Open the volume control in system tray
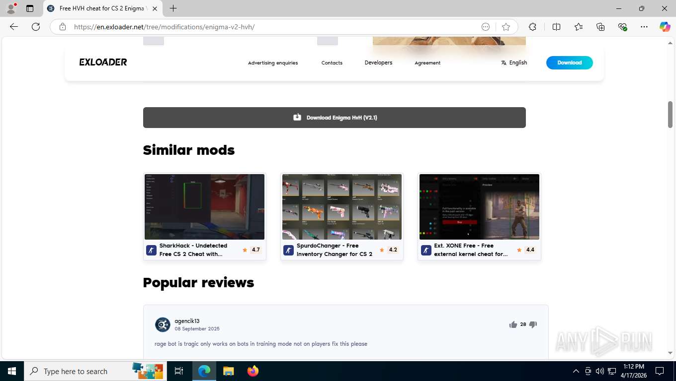This screenshot has height=381, width=676. pyautogui.click(x=599, y=371)
